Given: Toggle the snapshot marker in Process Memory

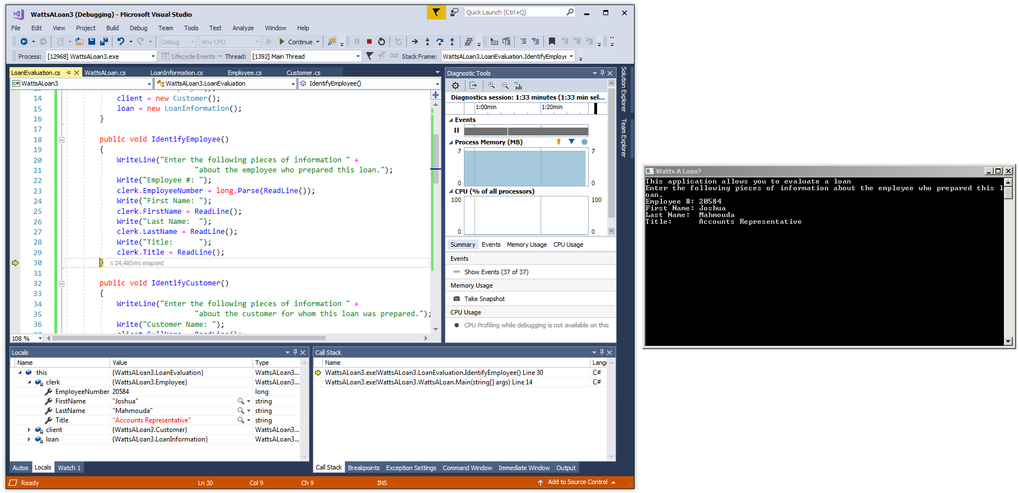Looking at the screenshot, I should coord(571,142).
